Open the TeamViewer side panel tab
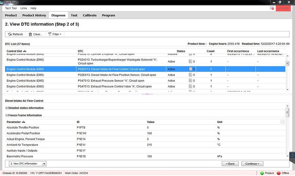 [x=292, y=156]
